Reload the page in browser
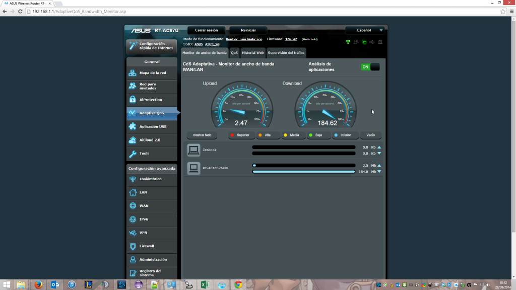 pos(20,12)
